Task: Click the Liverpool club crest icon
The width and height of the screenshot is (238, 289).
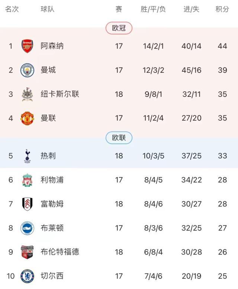Action: click(x=27, y=180)
